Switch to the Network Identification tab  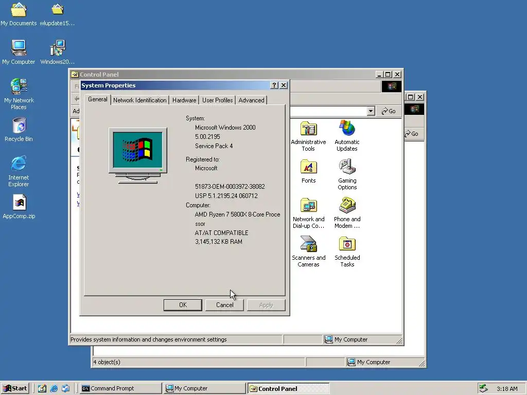tap(140, 100)
